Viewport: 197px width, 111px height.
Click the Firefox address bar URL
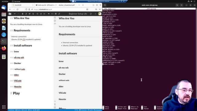43,10
